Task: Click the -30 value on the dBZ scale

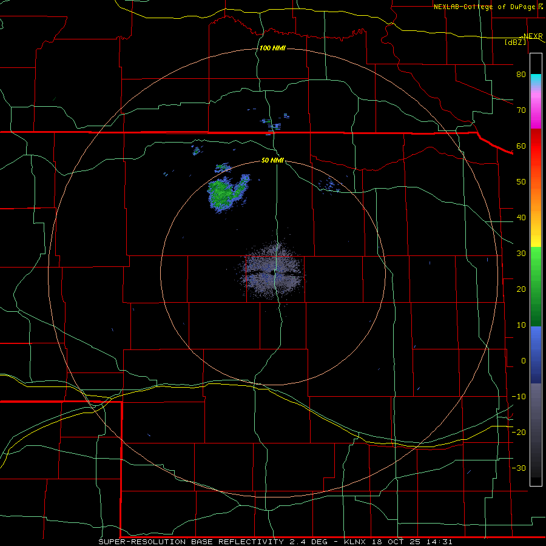Action: click(519, 468)
